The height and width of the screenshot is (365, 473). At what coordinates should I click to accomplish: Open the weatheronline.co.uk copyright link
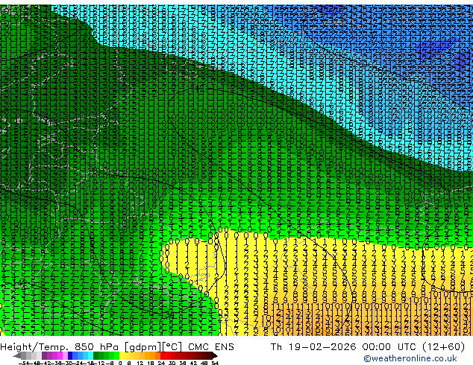pos(410,358)
